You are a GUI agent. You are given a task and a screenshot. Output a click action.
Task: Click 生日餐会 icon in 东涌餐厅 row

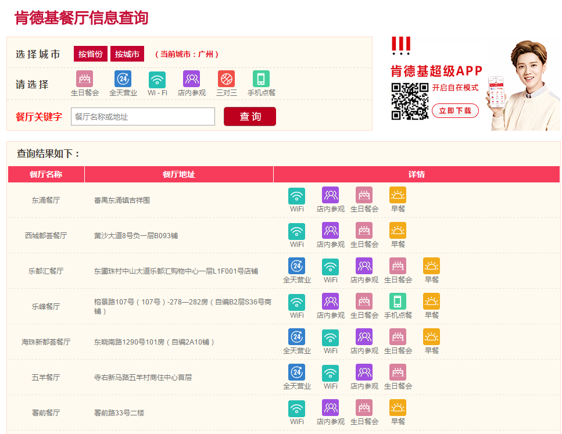click(364, 195)
